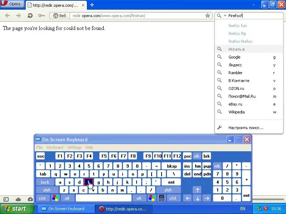Switch to On-Screen Keyboard taskbar button
Viewport: 286px width, 214px height.
coord(66,209)
